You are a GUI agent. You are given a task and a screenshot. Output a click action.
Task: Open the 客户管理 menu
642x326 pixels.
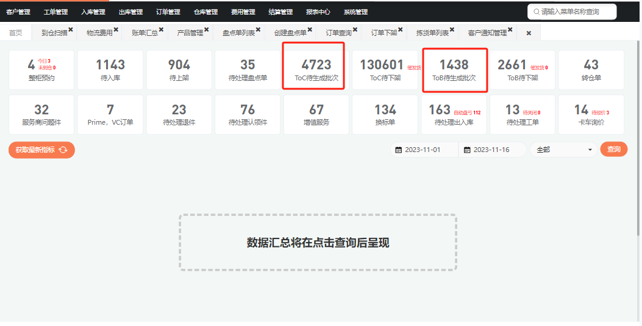18,12
